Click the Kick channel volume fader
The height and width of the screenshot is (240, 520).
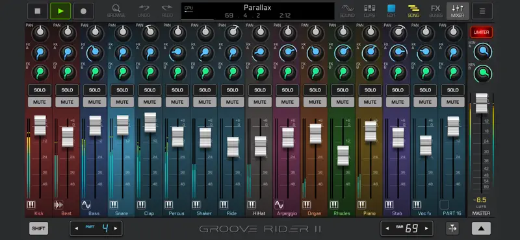(x=40, y=125)
